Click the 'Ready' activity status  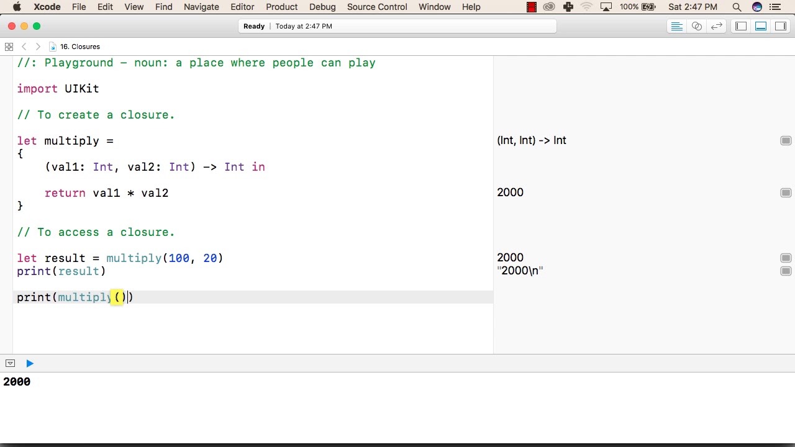[x=254, y=26]
